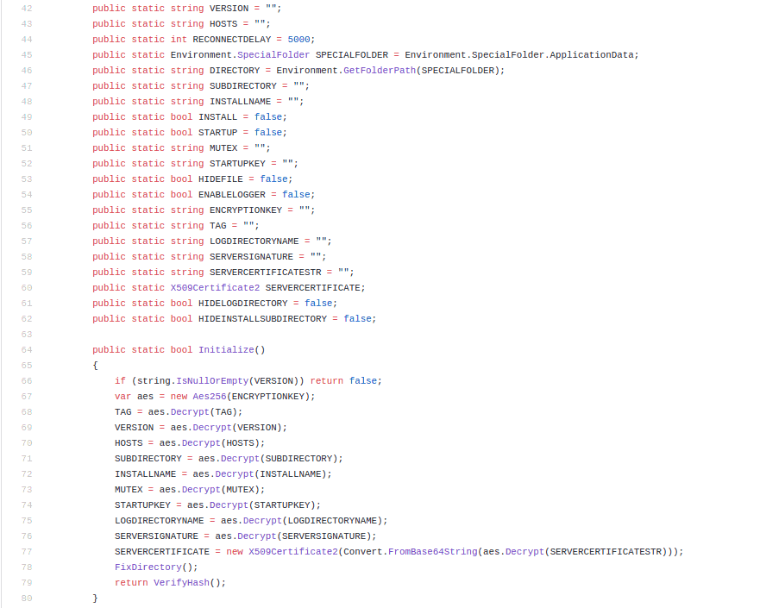Click SUBDIRECTORY field declaration on line 47
This screenshot has width=760, height=608.
pos(242,85)
